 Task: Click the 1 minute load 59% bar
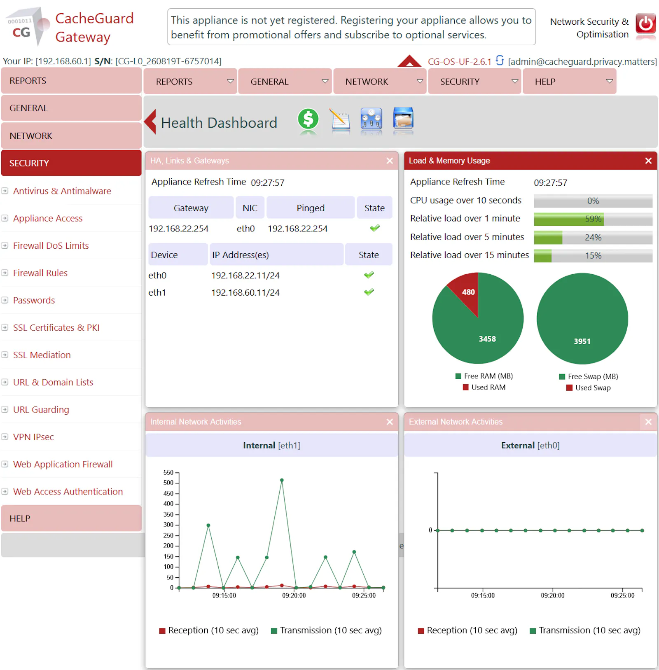pos(593,219)
